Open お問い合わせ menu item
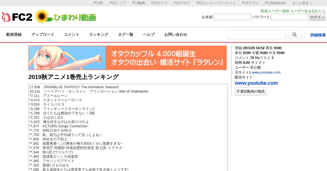The width and height of the screenshot is (327, 171). [176, 35]
